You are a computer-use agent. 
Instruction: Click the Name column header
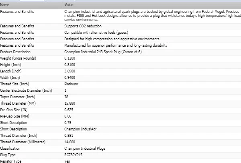(x=4, y=5)
